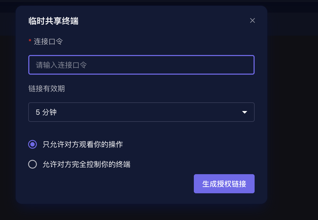Viewport: 318px width, 220px height.
Task: Click the 生成授权链接 button
Action: pyautogui.click(x=224, y=184)
